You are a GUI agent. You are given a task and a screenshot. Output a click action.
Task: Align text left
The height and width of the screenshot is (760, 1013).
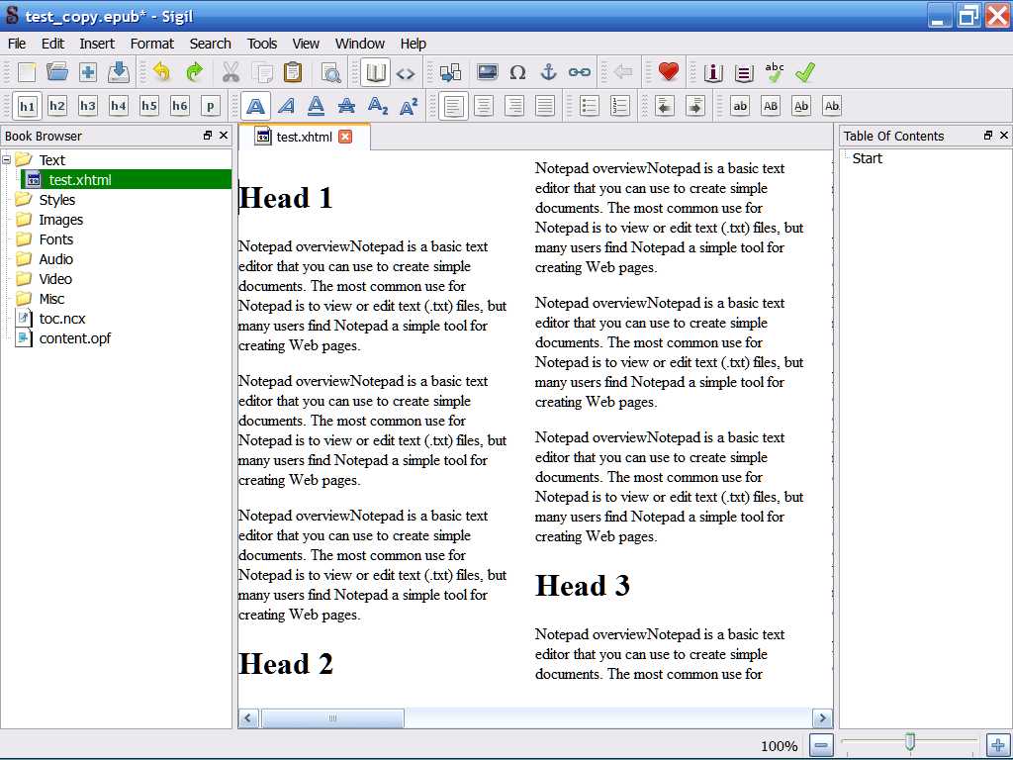coord(453,106)
